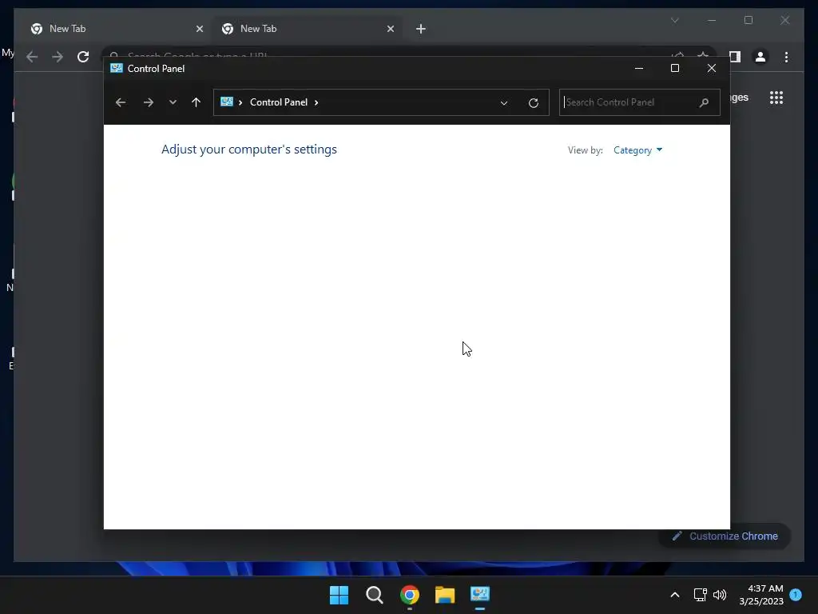Viewport: 818px width, 614px height.
Task: Open recent locations chevron in Control Panel
Action: point(173,102)
